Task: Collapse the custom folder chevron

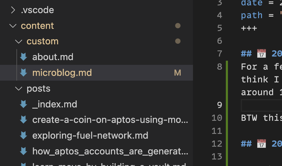Action: coord(19,42)
